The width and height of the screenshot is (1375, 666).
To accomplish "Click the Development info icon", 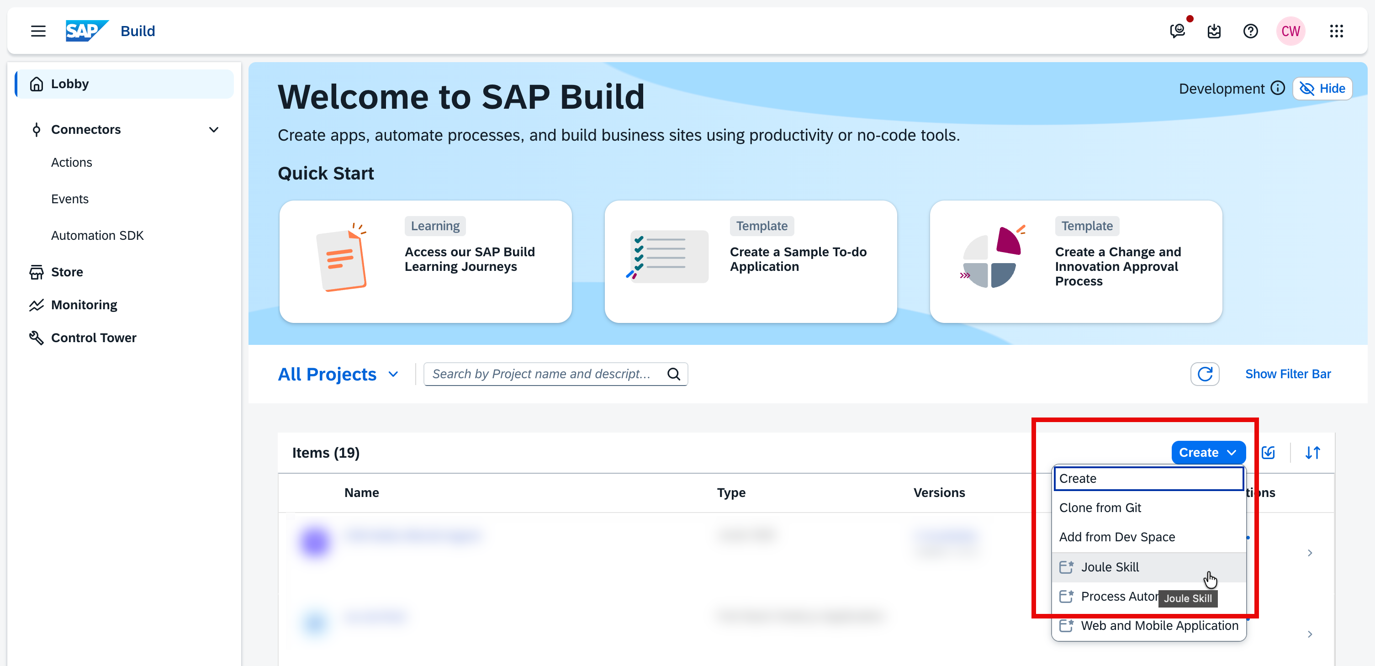I will pyautogui.click(x=1278, y=88).
